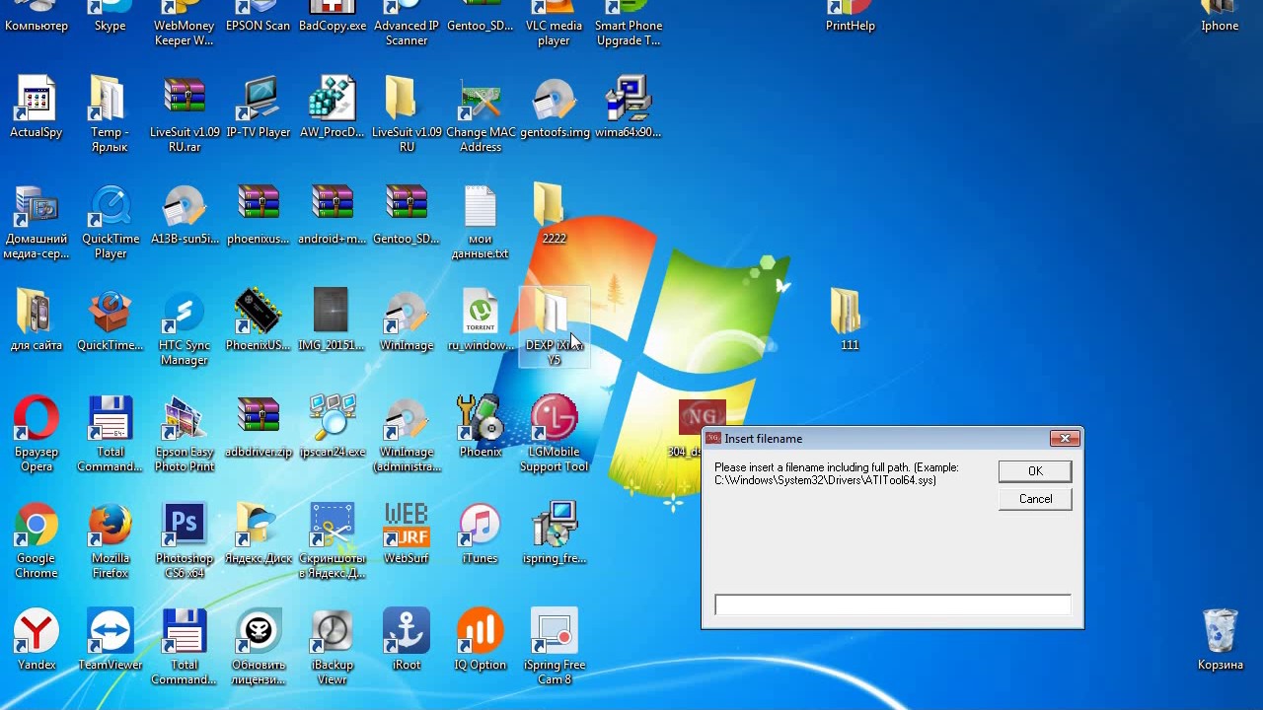Select the iBackup Viewr icon
1263x710 pixels.
332,647
